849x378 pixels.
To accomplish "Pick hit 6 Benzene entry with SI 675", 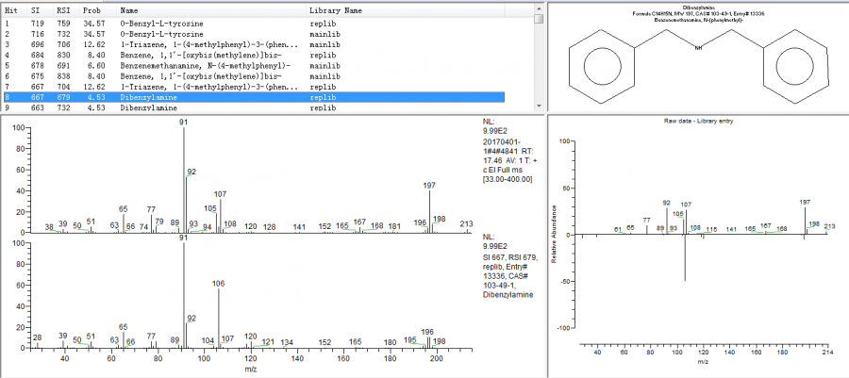I will tap(170, 75).
